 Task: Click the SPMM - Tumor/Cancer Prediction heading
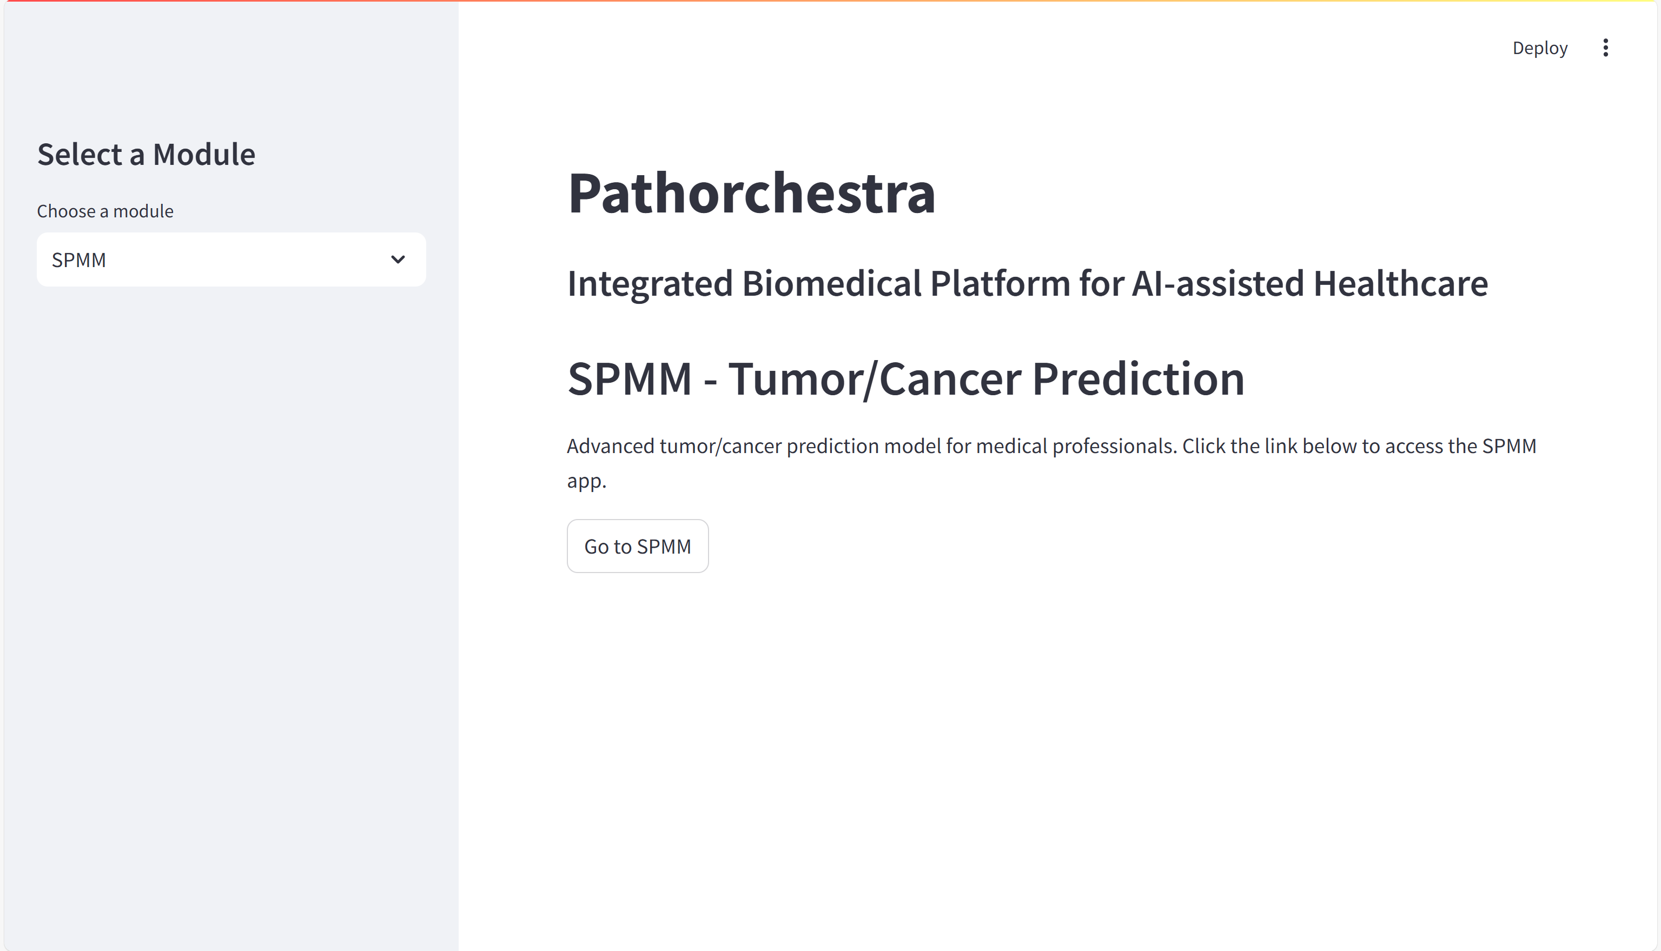pos(905,379)
